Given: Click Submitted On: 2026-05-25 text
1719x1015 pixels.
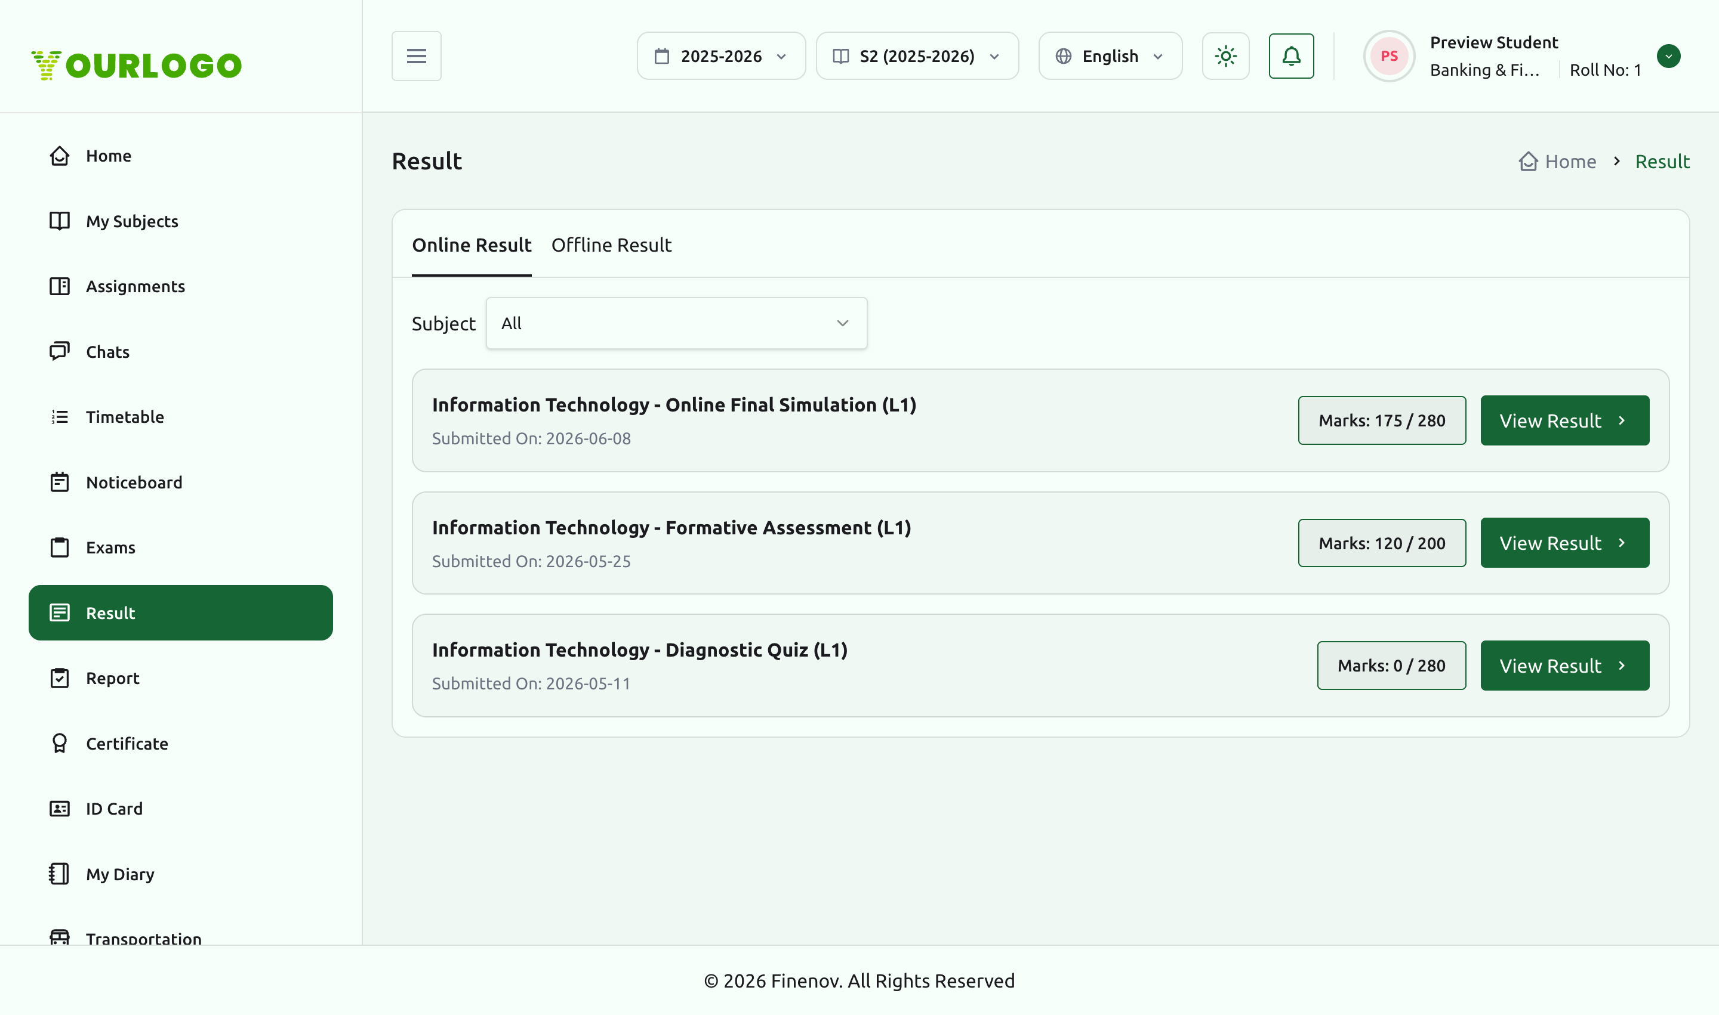Looking at the screenshot, I should tap(531, 561).
